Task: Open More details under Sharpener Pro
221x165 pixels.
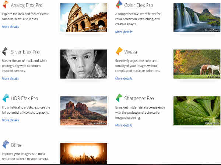Action: click(x=124, y=125)
